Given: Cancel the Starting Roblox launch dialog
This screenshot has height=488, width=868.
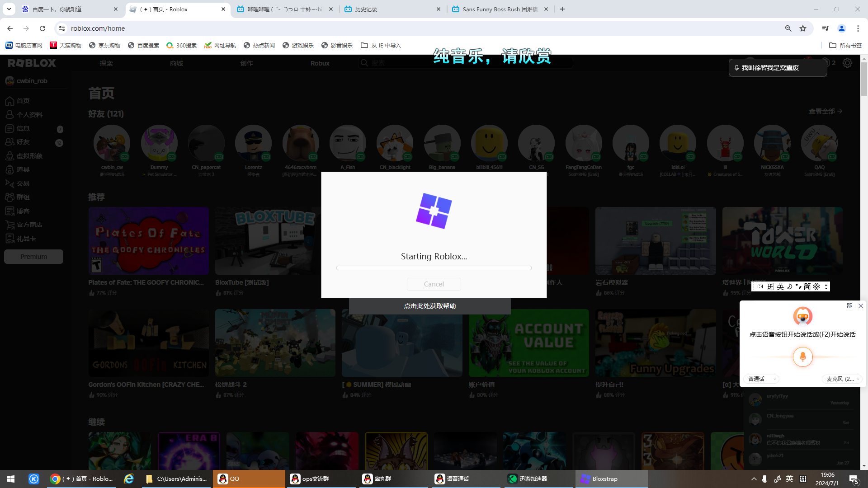Looking at the screenshot, I should coord(434,284).
